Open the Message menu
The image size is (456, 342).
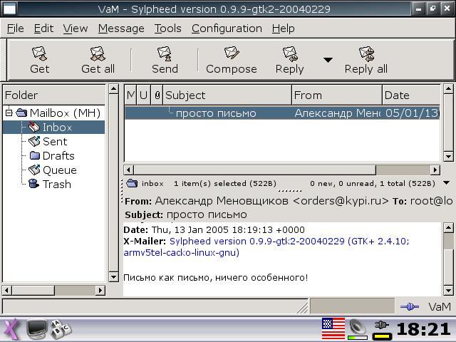(x=121, y=28)
